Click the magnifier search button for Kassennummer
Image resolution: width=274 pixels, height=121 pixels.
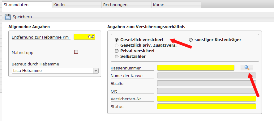pyautogui.click(x=246, y=68)
